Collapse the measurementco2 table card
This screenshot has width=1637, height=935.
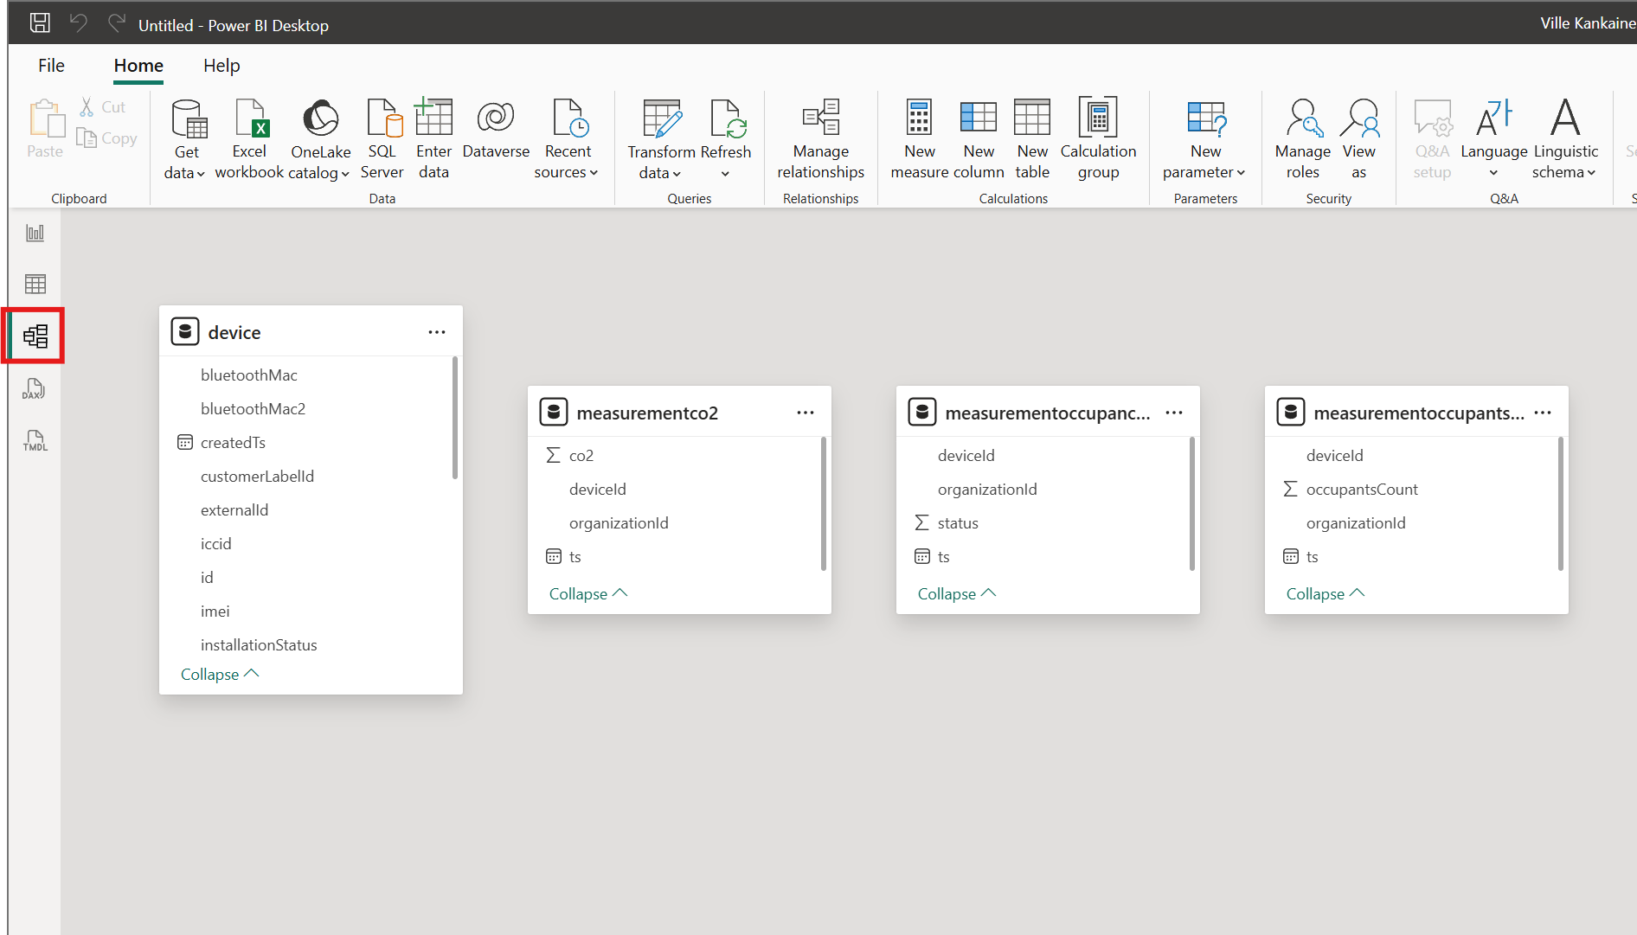pyautogui.click(x=588, y=594)
